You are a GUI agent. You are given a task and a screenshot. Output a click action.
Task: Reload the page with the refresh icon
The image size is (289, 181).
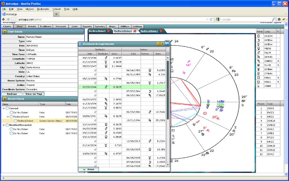211,19
